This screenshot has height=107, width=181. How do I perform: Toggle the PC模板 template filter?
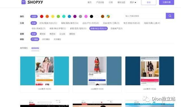(x=35, y=39)
